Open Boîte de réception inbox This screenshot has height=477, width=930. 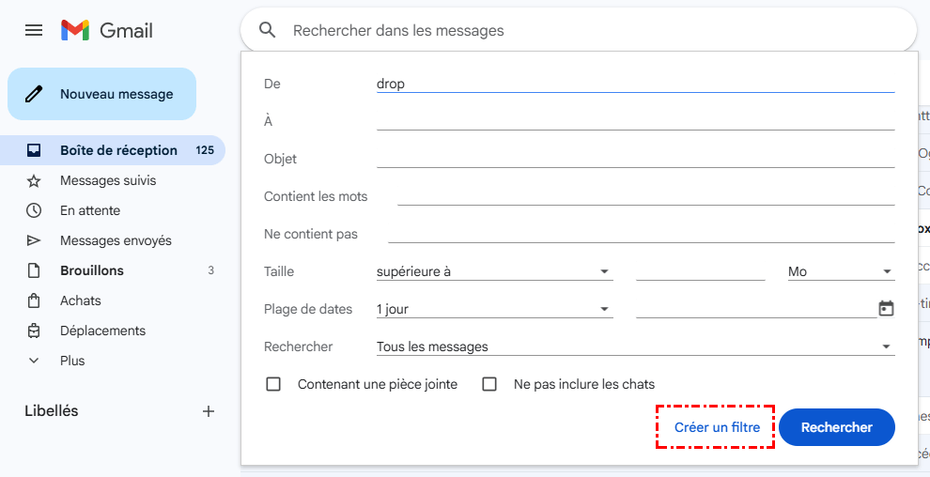pos(118,150)
